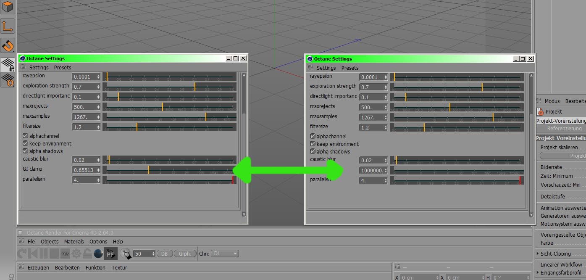The height and width of the screenshot is (280, 586).
Task: Toggle alphachannel checkbox in left Octane Settings
Action: (25, 136)
